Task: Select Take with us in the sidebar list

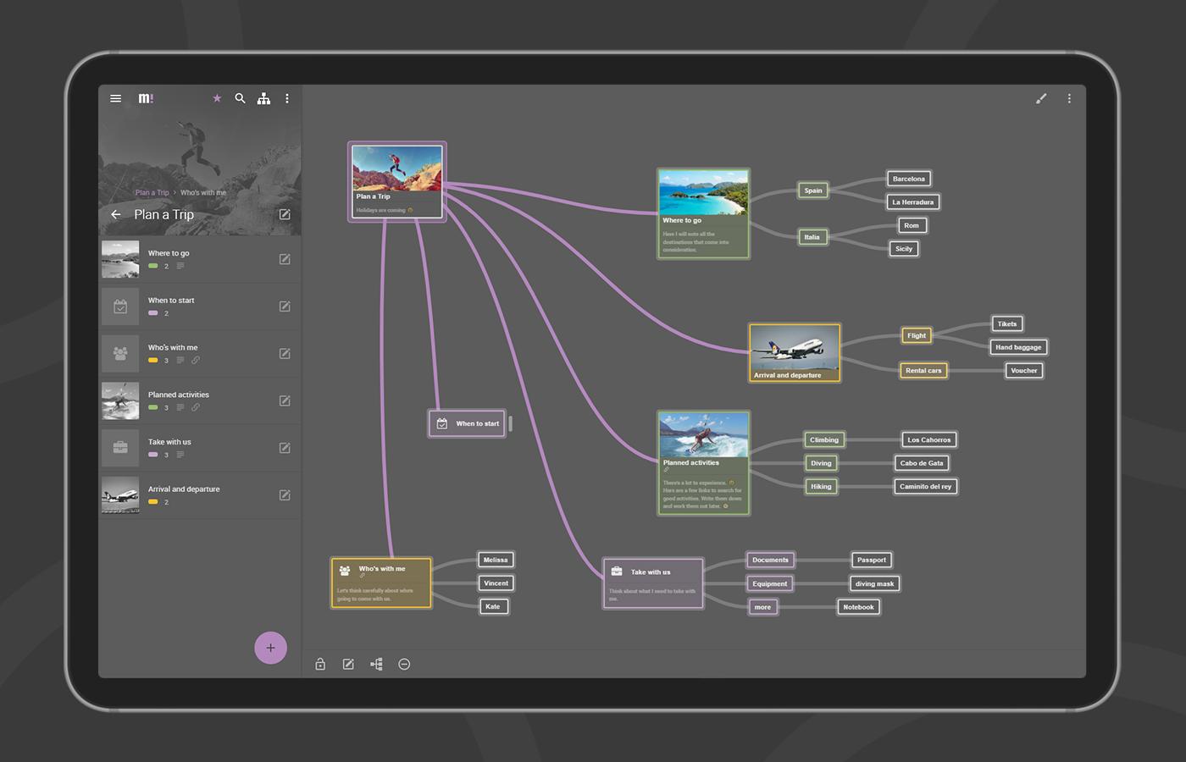Action: tap(200, 448)
